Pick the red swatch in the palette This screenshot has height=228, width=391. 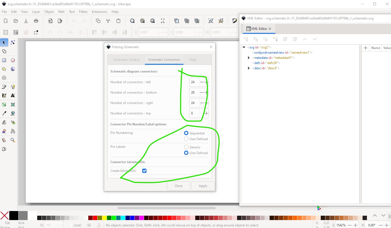point(95,218)
